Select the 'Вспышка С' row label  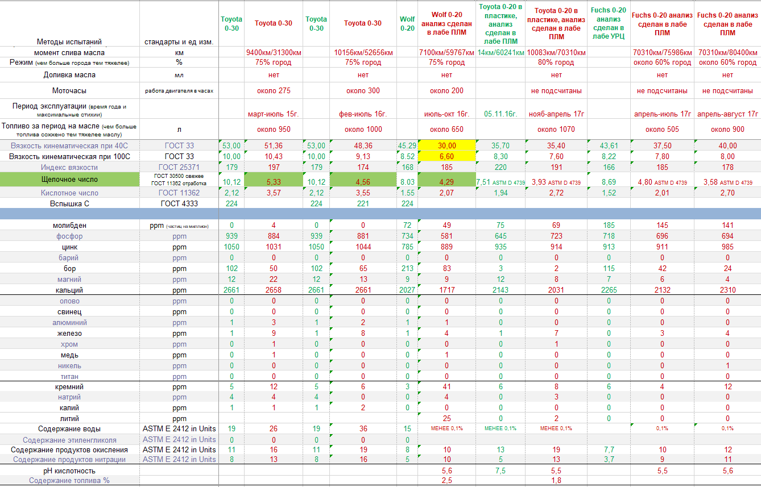tap(69, 203)
